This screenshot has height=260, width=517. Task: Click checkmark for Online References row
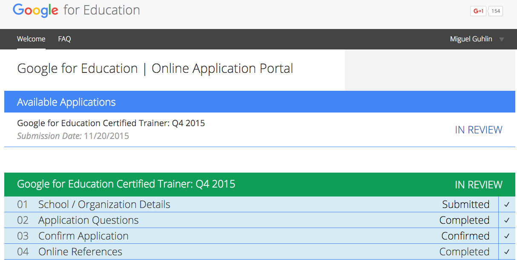(x=507, y=252)
